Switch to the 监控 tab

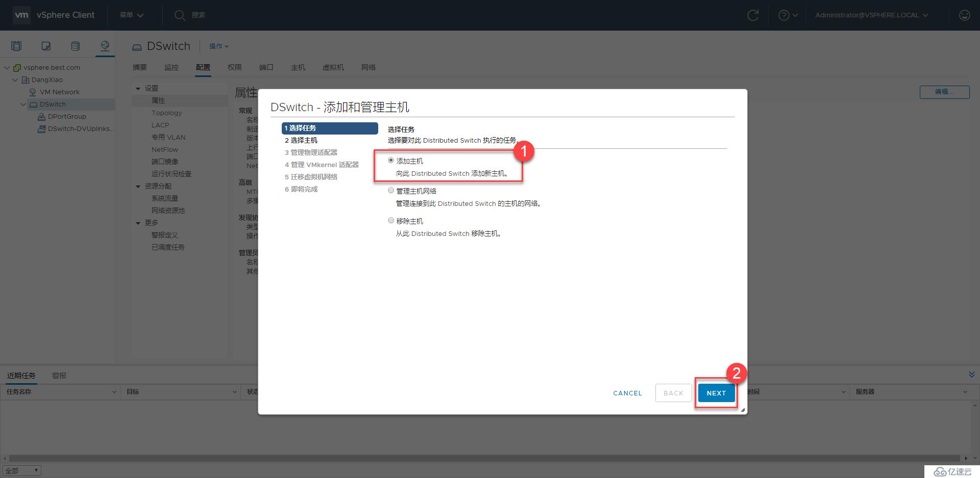click(x=171, y=67)
